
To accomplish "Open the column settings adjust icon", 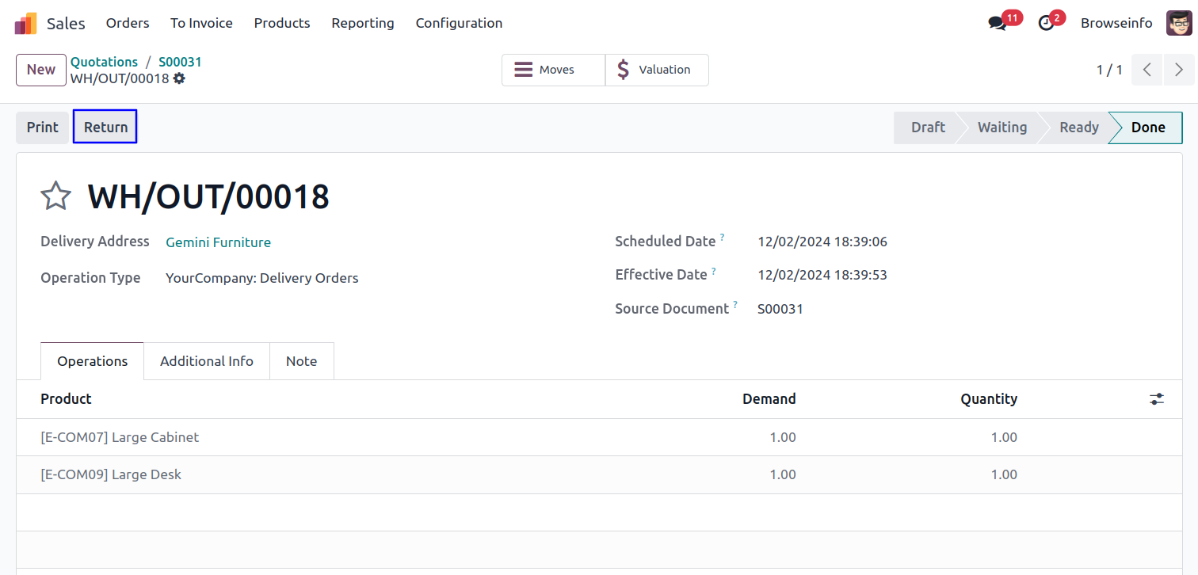I will (1157, 399).
